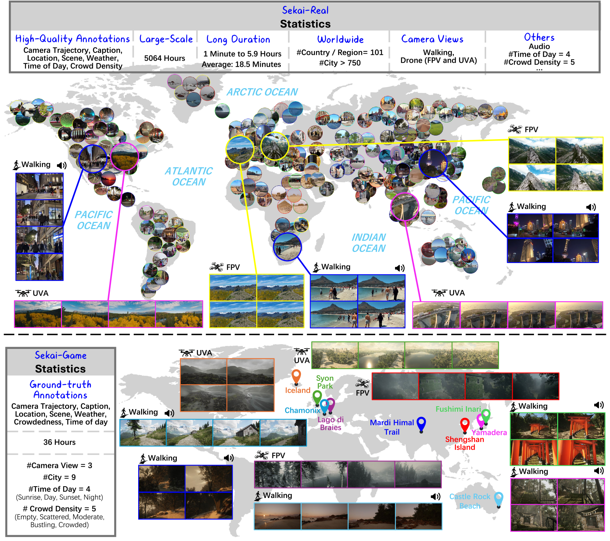Click the drone icon beside top-right FPV label
The width and height of the screenshot is (610, 541).
pyautogui.click(x=514, y=129)
